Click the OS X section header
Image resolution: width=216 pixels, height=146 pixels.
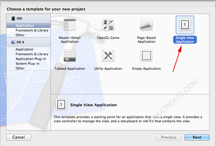point(28,42)
